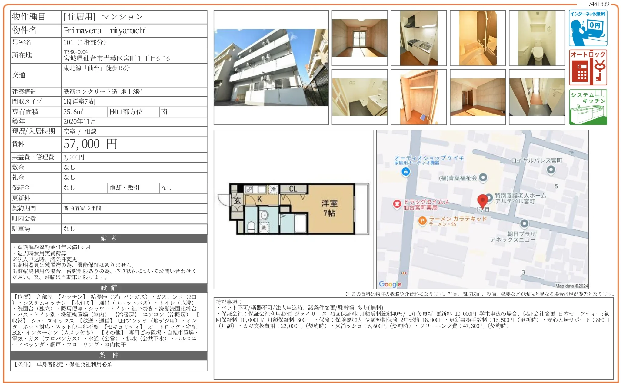The image size is (623, 383).
Task: Open the bathroom tub photo thumbnail
Action: tap(478, 38)
